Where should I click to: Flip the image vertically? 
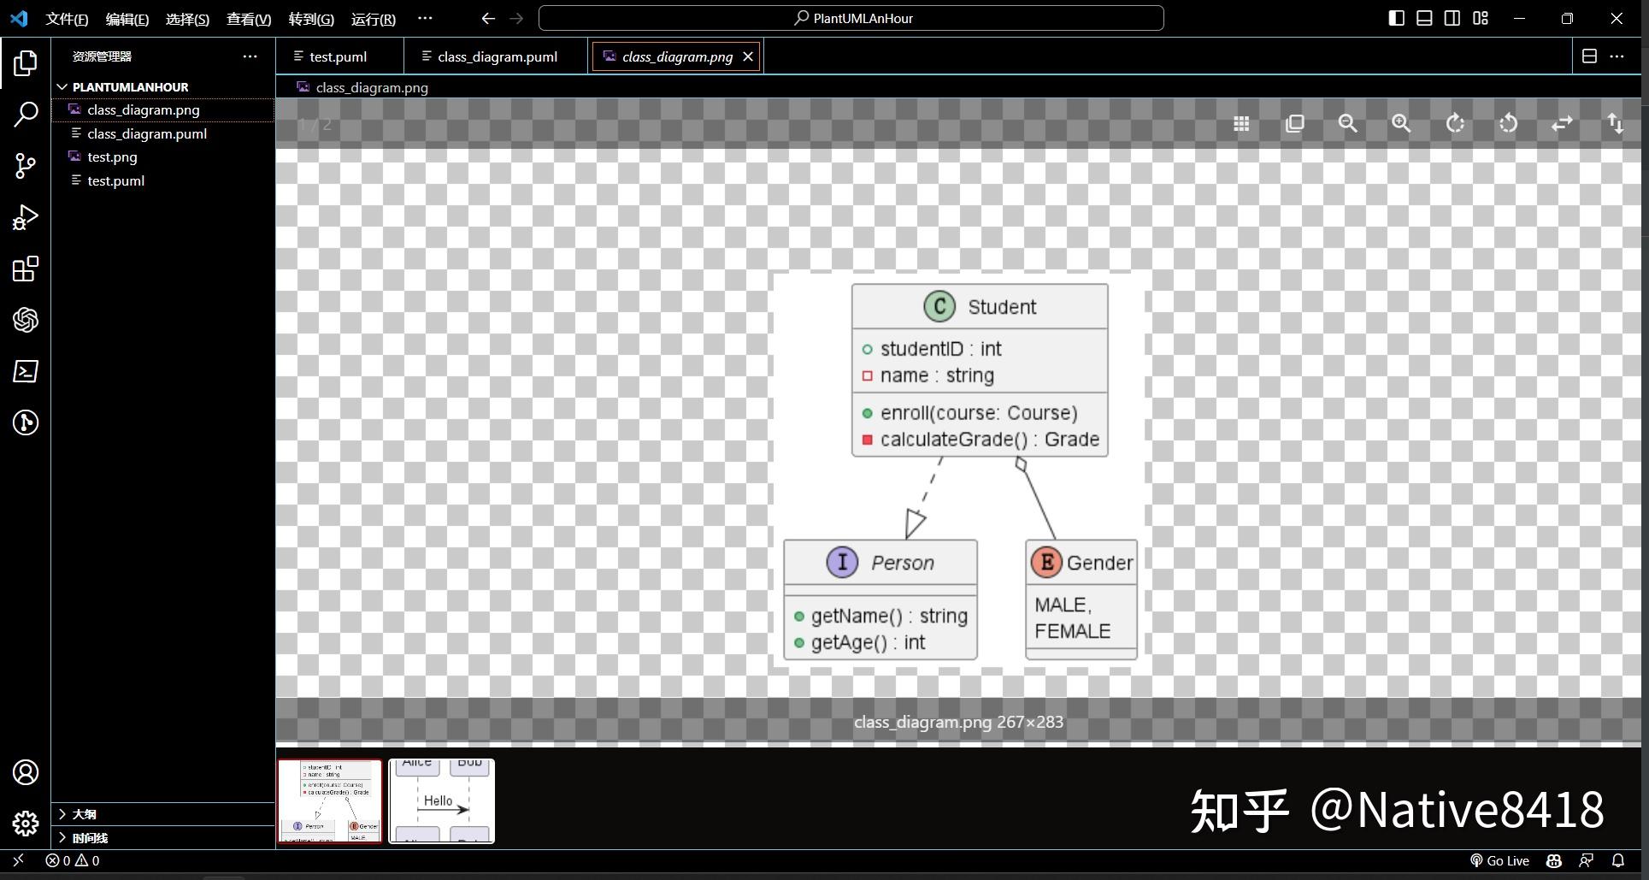click(1615, 124)
